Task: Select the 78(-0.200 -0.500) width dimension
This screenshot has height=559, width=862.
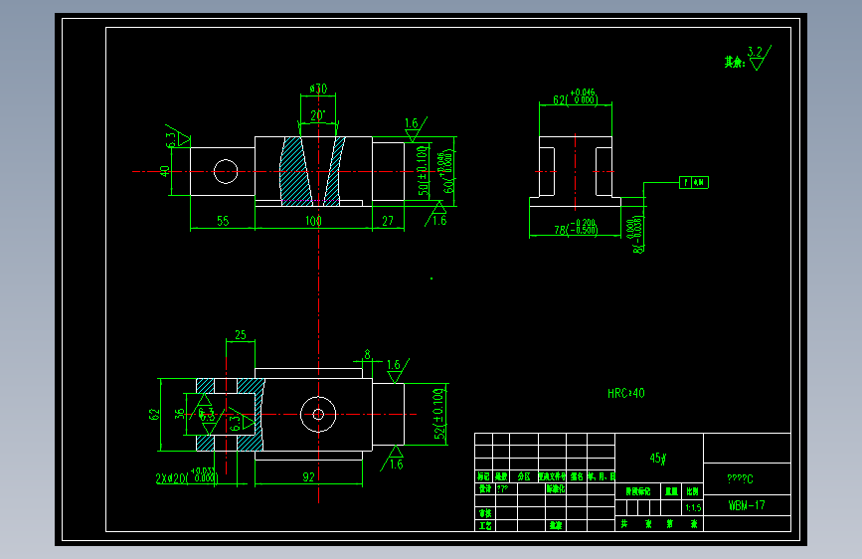Action: 576,227
